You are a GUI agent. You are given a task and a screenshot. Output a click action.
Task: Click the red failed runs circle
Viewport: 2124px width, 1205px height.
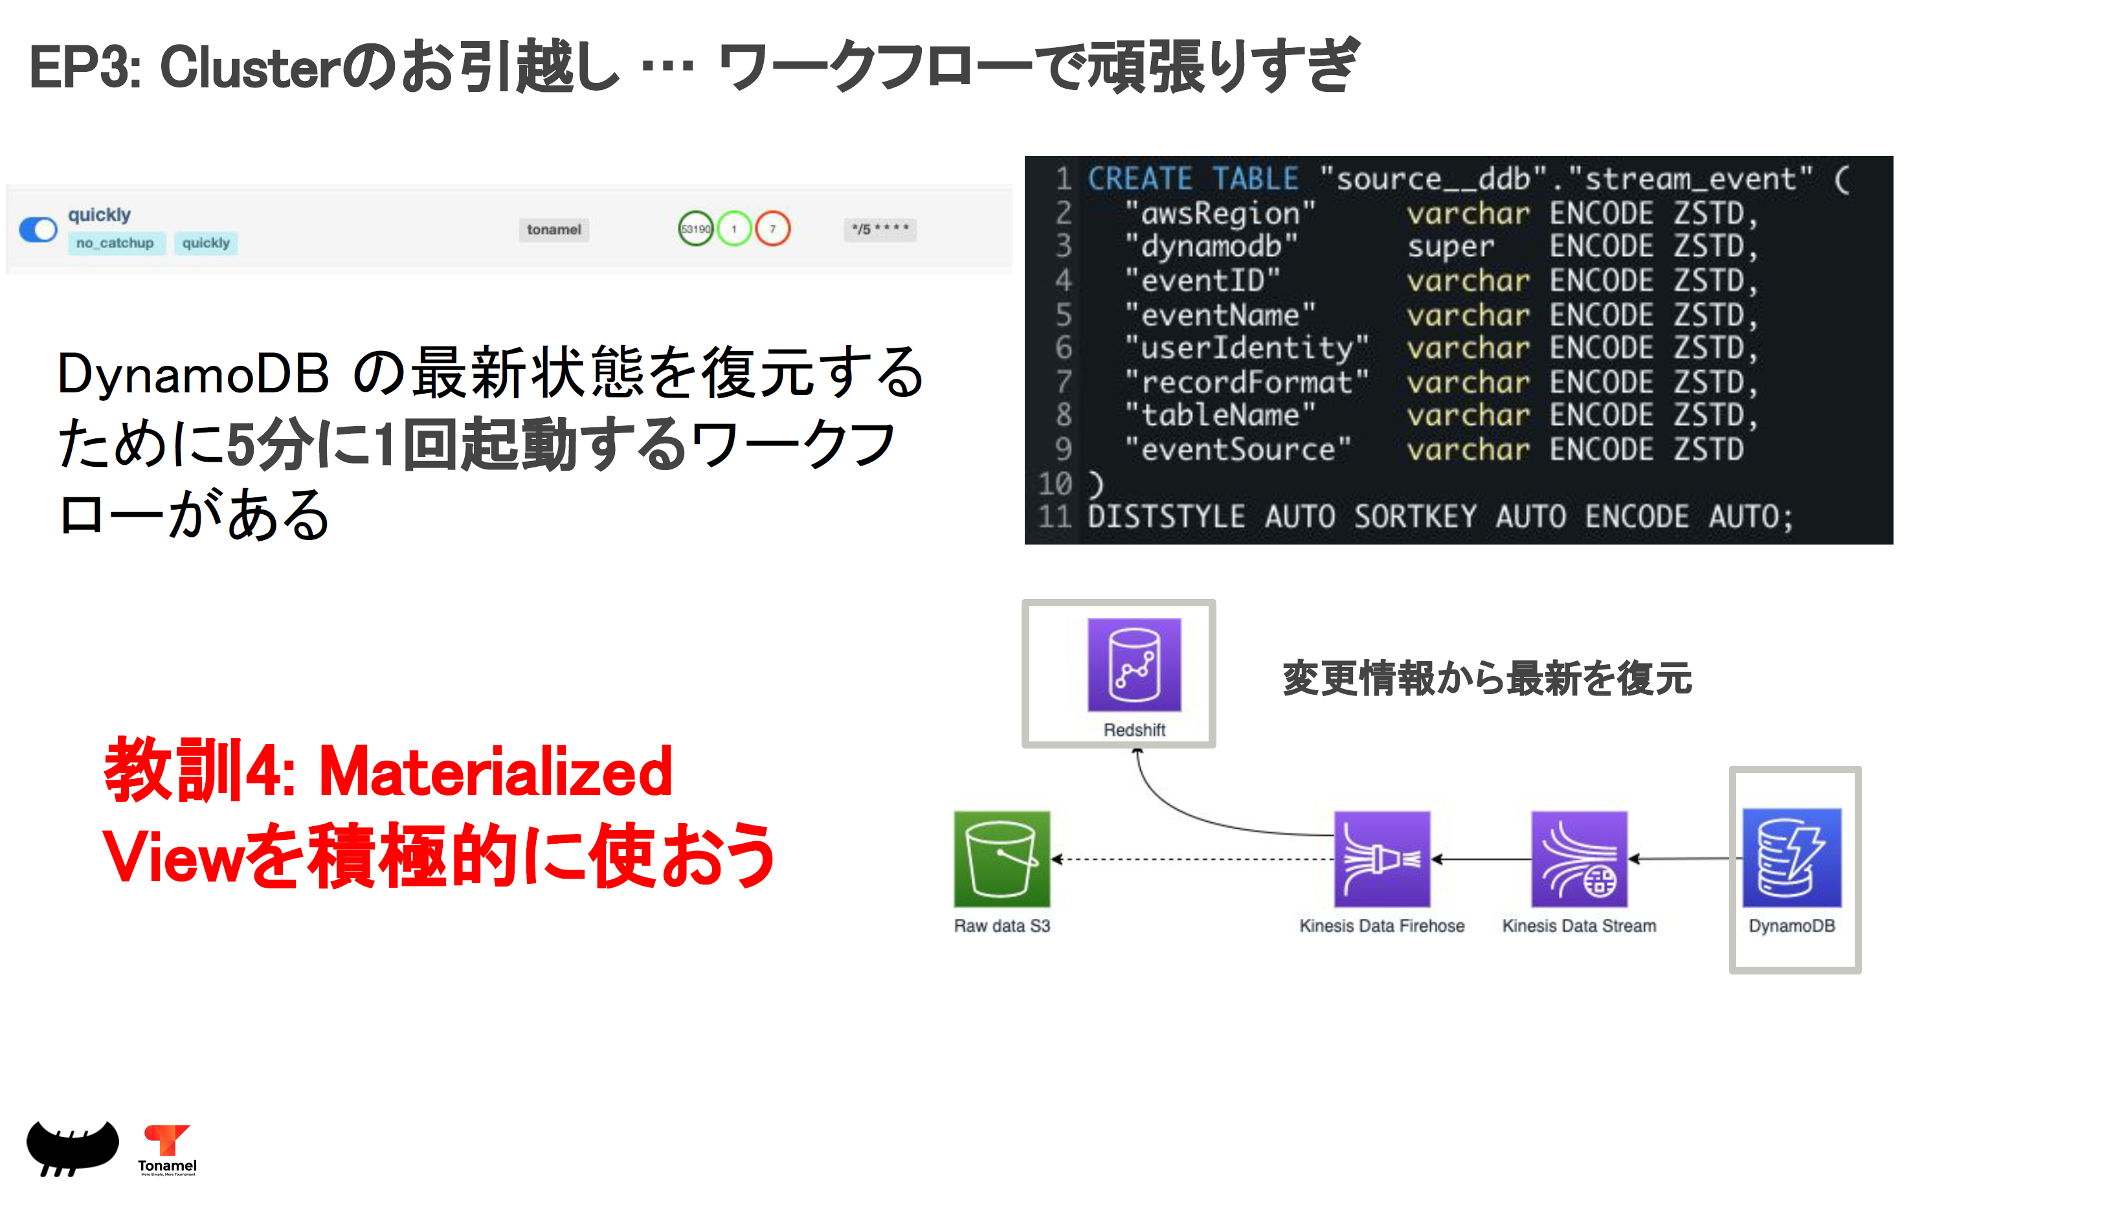point(773,229)
